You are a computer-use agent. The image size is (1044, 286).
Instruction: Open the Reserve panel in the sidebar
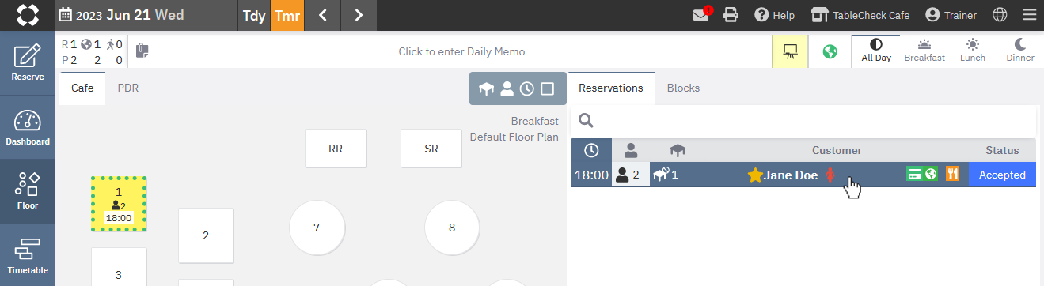coord(28,63)
